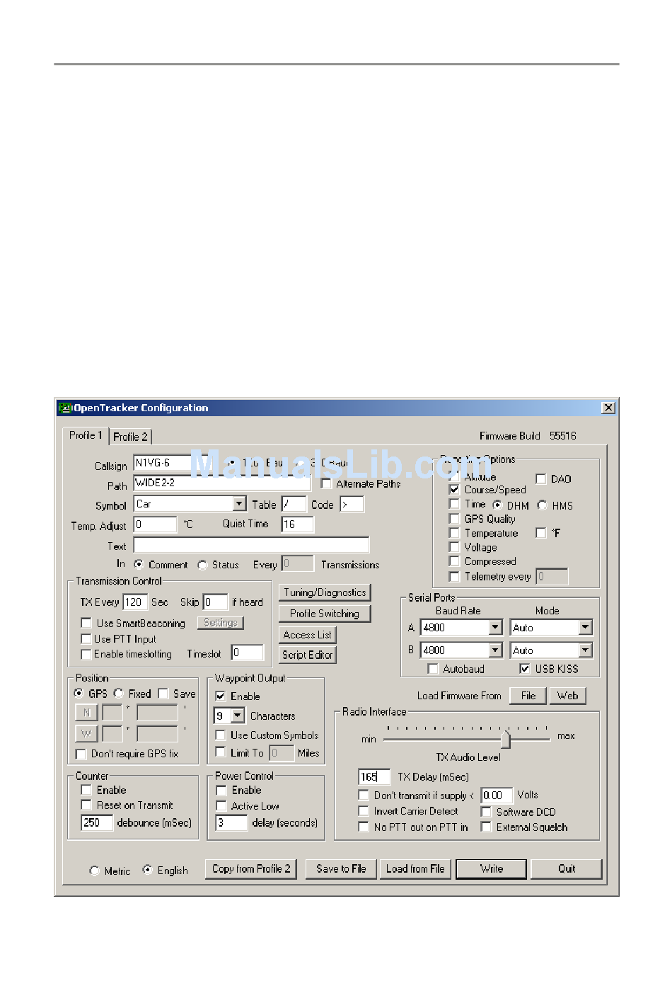Open the port A Mode dropdown
Image resolution: width=672 pixels, height=1005 pixels.
click(585, 628)
